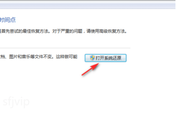Screen dimensions: 177x114
Task: Click the sentence 首先尝试的最佳恢复方法
Action: pyautogui.click(x=25, y=31)
